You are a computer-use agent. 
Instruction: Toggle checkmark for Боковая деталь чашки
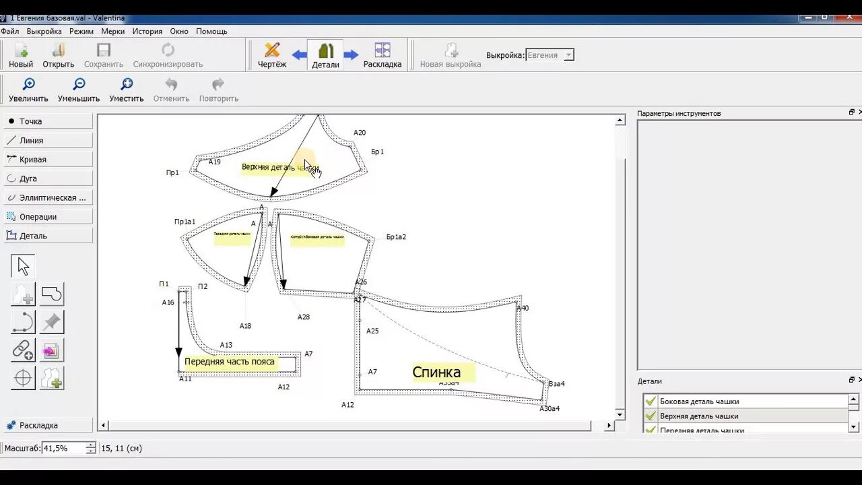click(x=651, y=401)
